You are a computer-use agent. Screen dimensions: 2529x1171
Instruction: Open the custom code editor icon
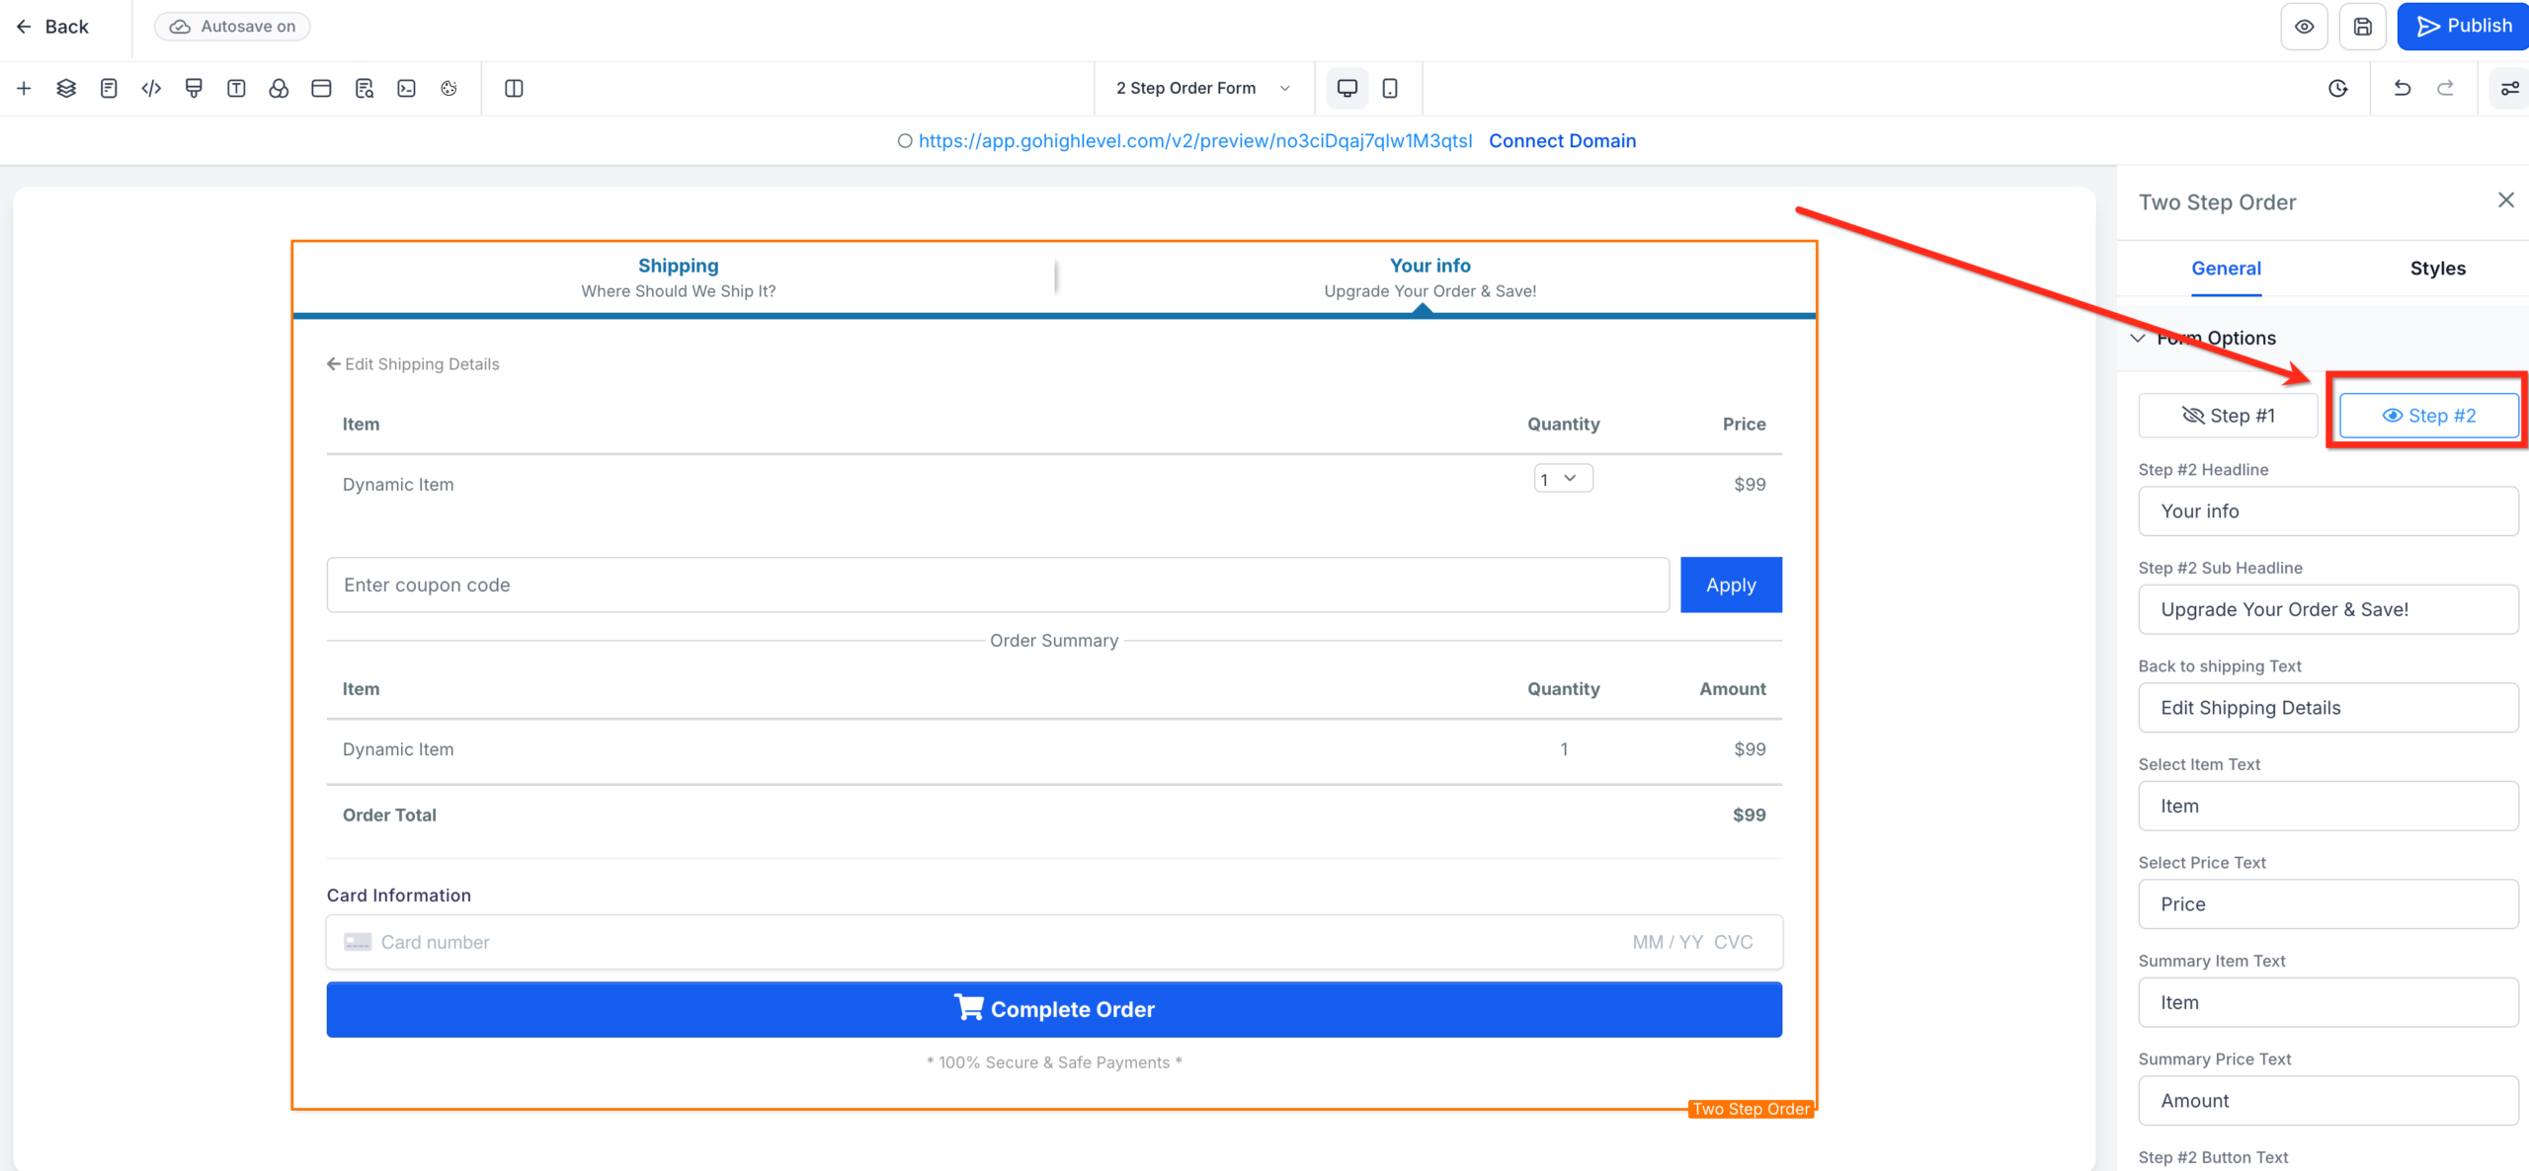coord(151,88)
